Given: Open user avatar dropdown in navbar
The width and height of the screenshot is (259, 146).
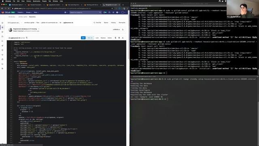Looking at the screenshot, I should tap(123, 13).
